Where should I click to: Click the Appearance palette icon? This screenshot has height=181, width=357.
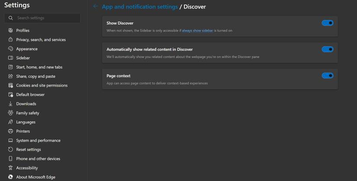[x=10, y=49]
